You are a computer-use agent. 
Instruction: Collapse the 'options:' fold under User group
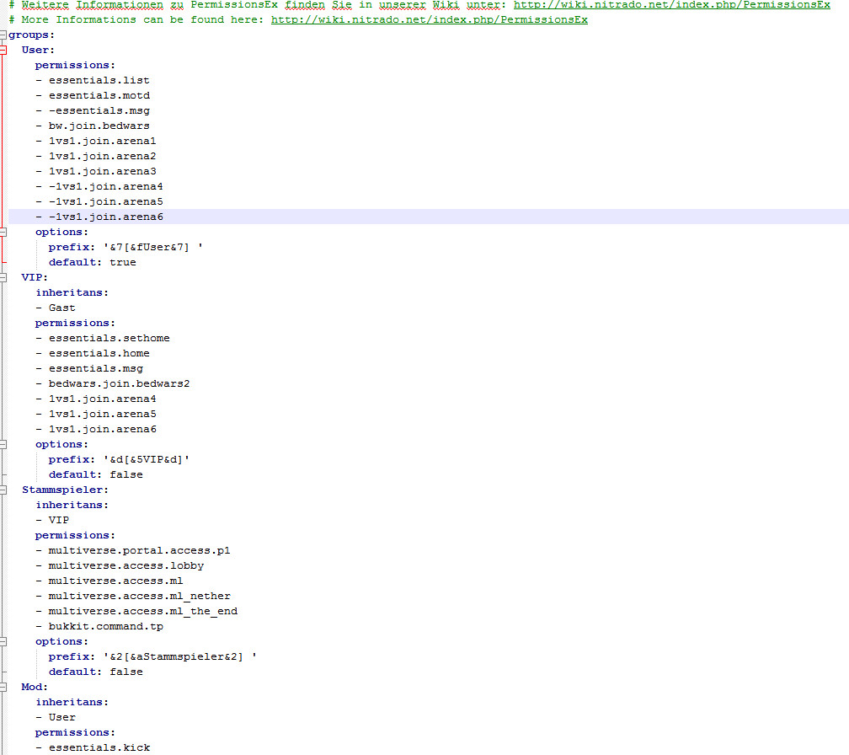(x=3, y=232)
